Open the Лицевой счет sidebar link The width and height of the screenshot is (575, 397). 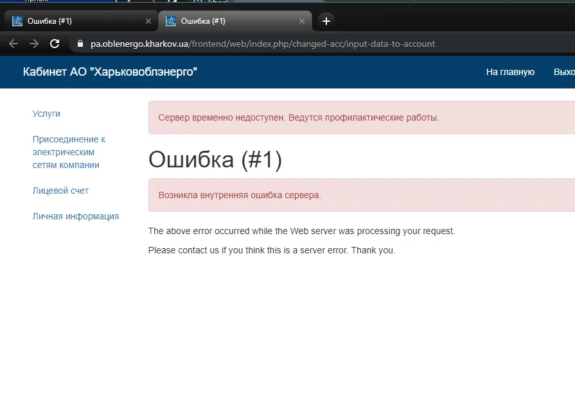[60, 190]
